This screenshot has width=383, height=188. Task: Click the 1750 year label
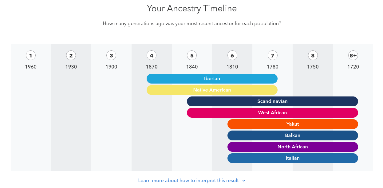(313, 67)
